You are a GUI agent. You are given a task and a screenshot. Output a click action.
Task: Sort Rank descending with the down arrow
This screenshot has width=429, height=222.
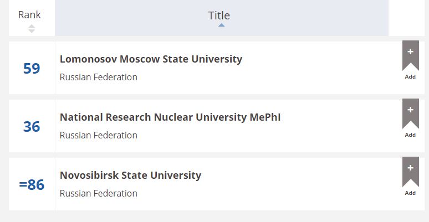[x=32, y=31]
